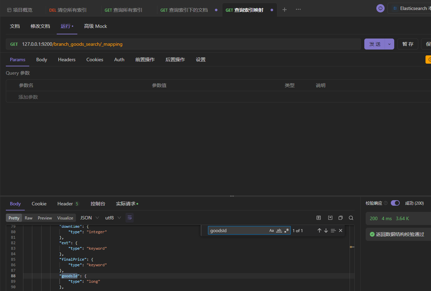This screenshot has width=431, height=291.
Task: Turn off the 校验响应 switch
Action: (x=395, y=203)
